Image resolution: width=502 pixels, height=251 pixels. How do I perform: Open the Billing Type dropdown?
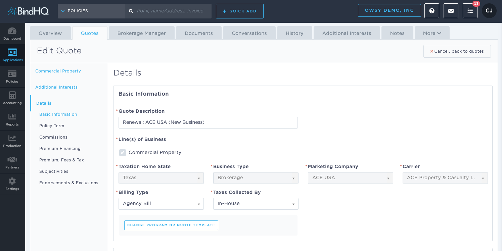point(161,204)
